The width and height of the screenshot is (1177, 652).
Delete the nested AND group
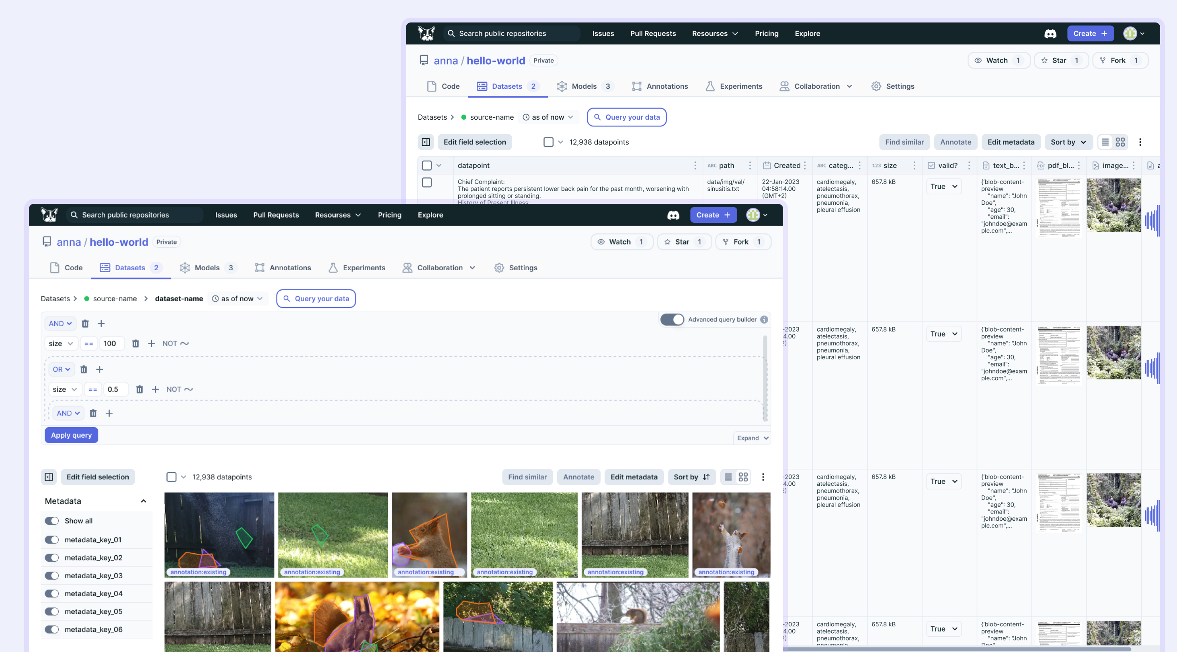tap(93, 413)
